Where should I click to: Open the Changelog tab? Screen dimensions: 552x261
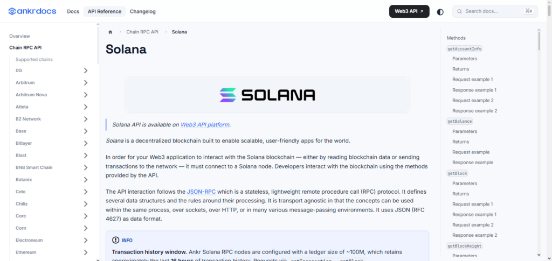click(x=142, y=11)
